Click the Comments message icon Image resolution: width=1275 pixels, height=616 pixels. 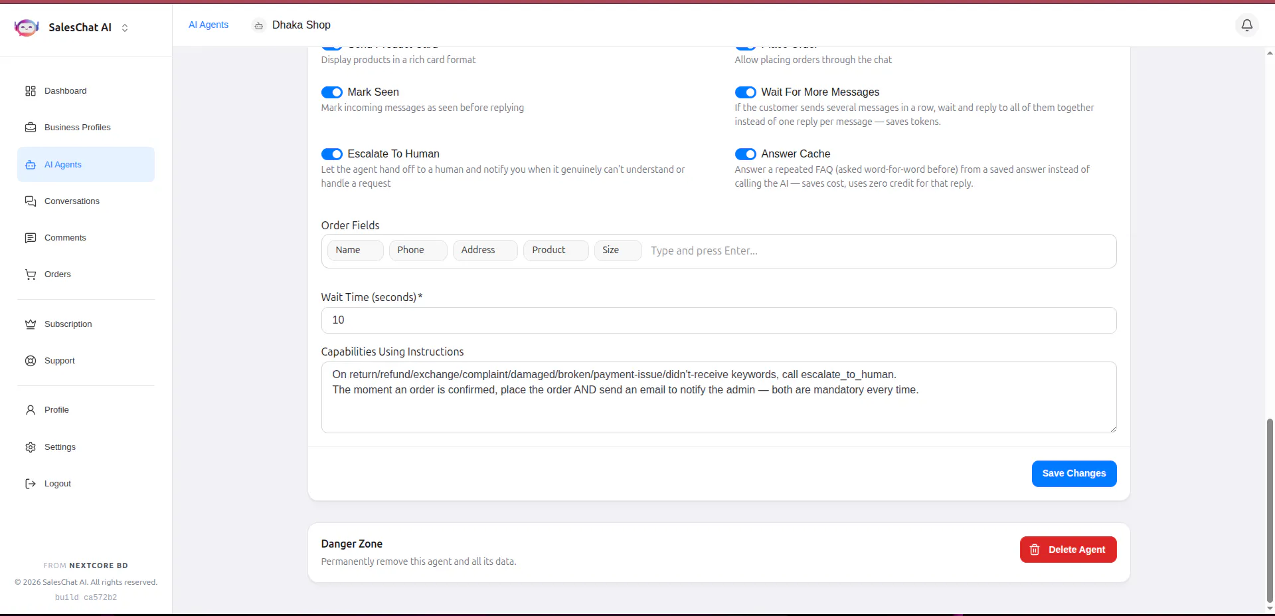pyautogui.click(x=31, y=238)
